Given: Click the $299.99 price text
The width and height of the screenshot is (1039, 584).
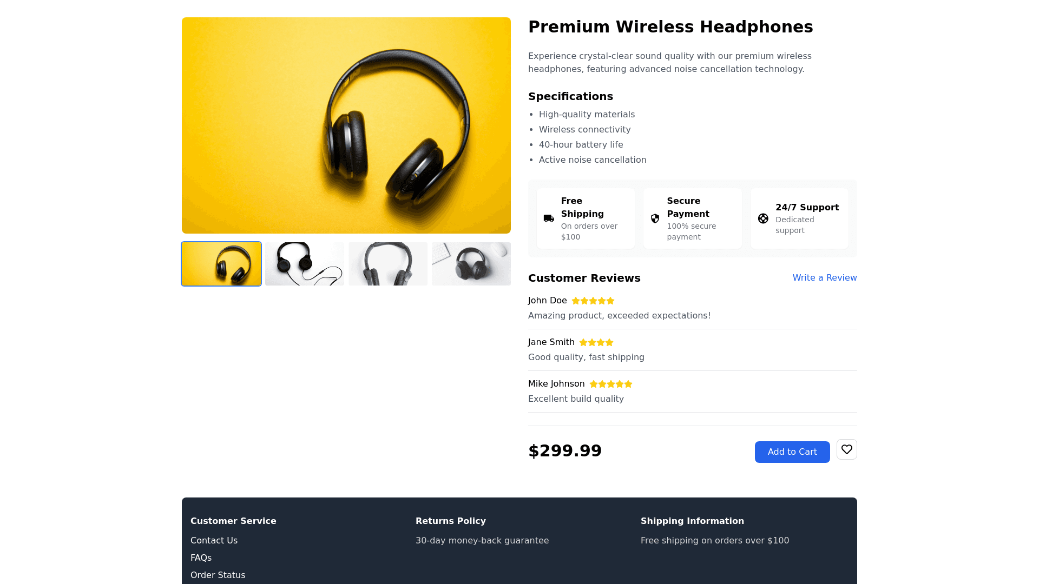Looking at the screenshot, I should click(x=565, y=451).
